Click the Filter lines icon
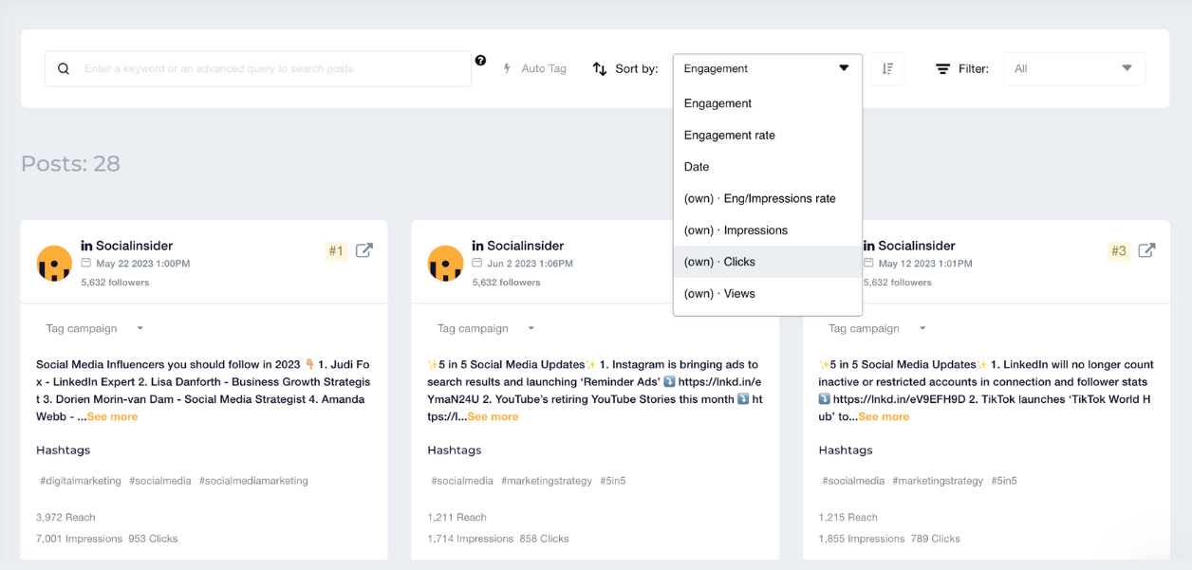The image size is (1192, 570). (x=942, y=68)
